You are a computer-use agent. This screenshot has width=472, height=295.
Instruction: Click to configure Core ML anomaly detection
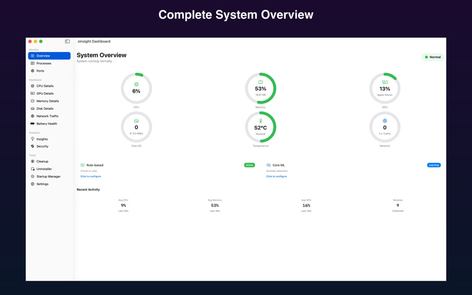coord(276,176)
